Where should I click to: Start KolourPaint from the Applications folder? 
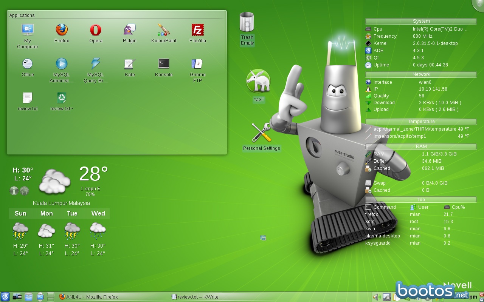pos(164,30)
